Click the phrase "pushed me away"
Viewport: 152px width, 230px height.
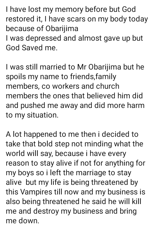point(49,106)
